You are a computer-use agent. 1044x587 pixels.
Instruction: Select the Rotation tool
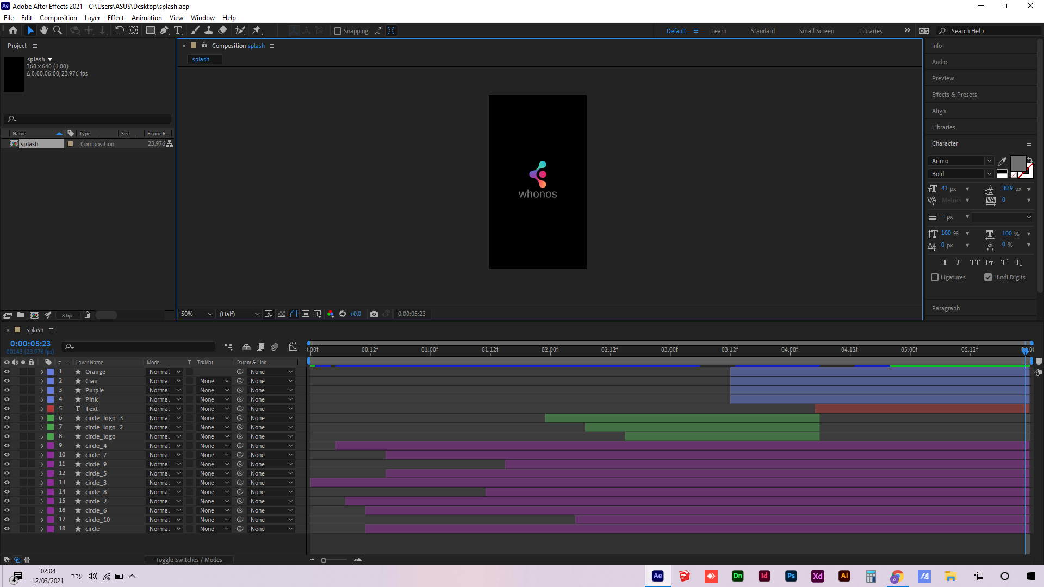pos(120,30)
